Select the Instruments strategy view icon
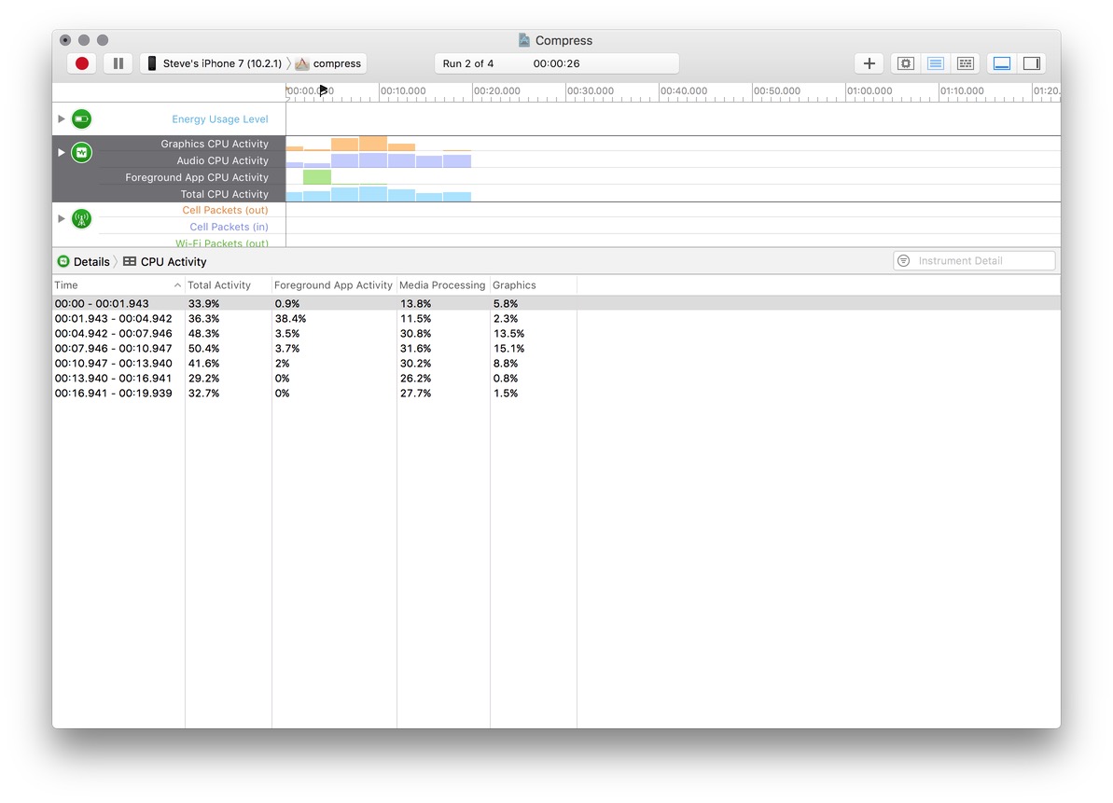This screenshot has height=803, width=1113. tap(936, 63)
